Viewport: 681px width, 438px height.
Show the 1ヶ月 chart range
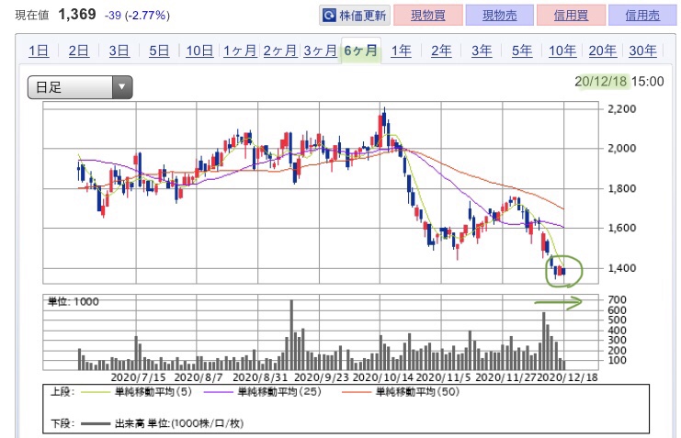(240, 51)
